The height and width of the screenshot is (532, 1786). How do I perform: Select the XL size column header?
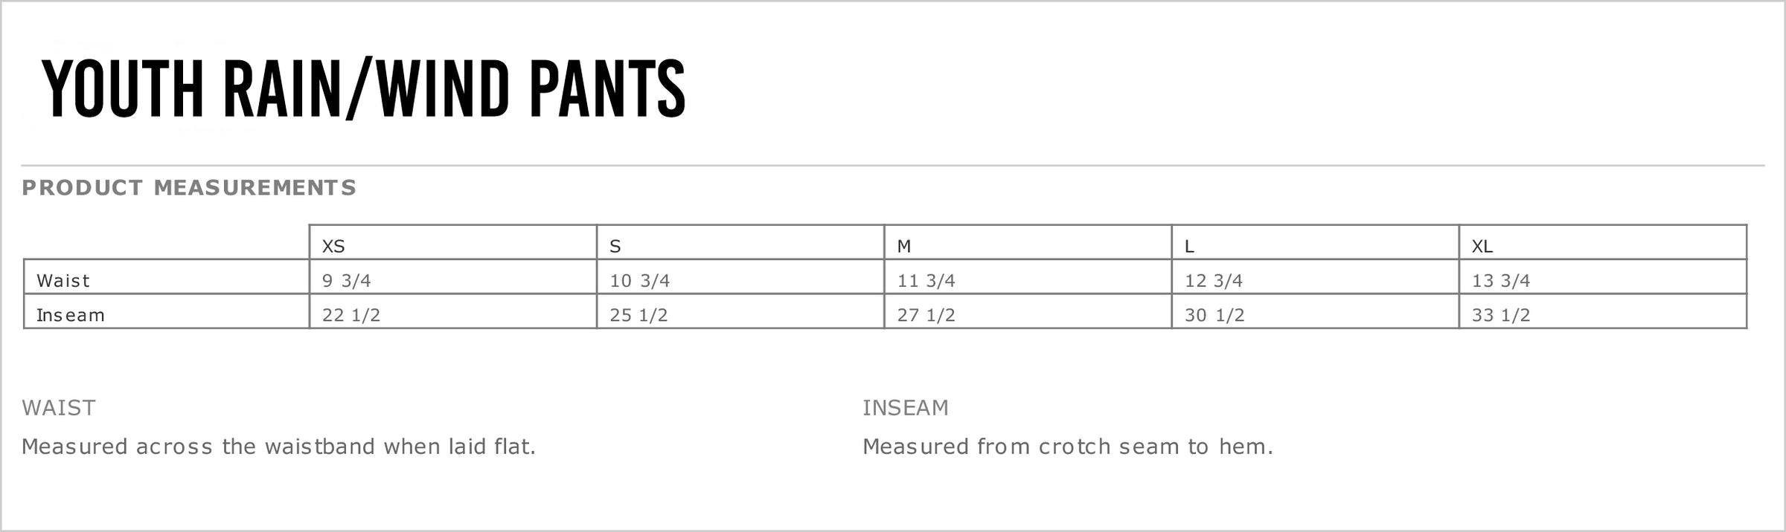tap(1482, 246)
